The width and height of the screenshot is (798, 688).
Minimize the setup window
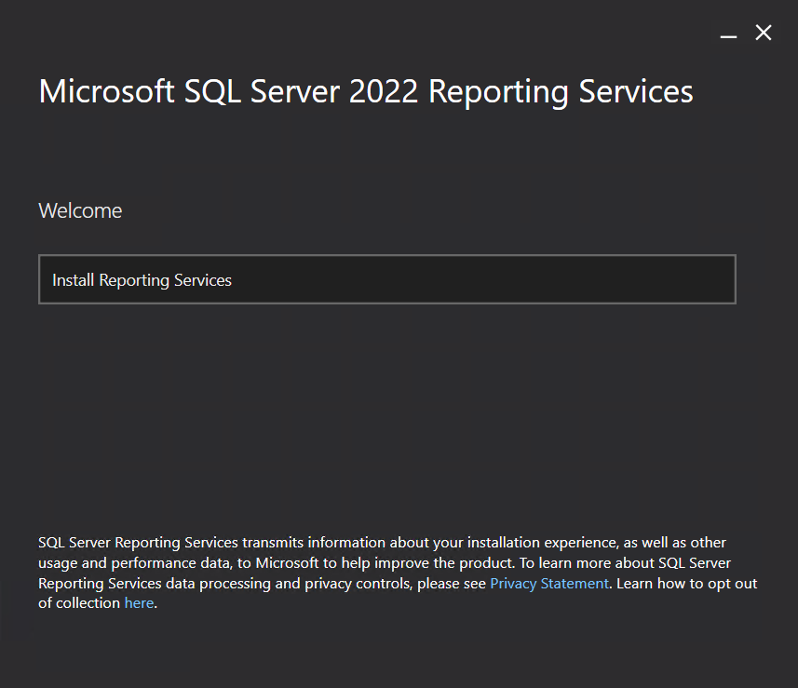click(x=728, y=34)
